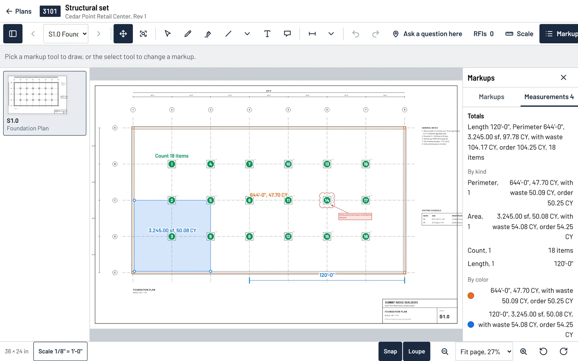Open the S1.0 Foundation Plan thumbnail
The height and width of the screenshot is (361, 578).
45,103
